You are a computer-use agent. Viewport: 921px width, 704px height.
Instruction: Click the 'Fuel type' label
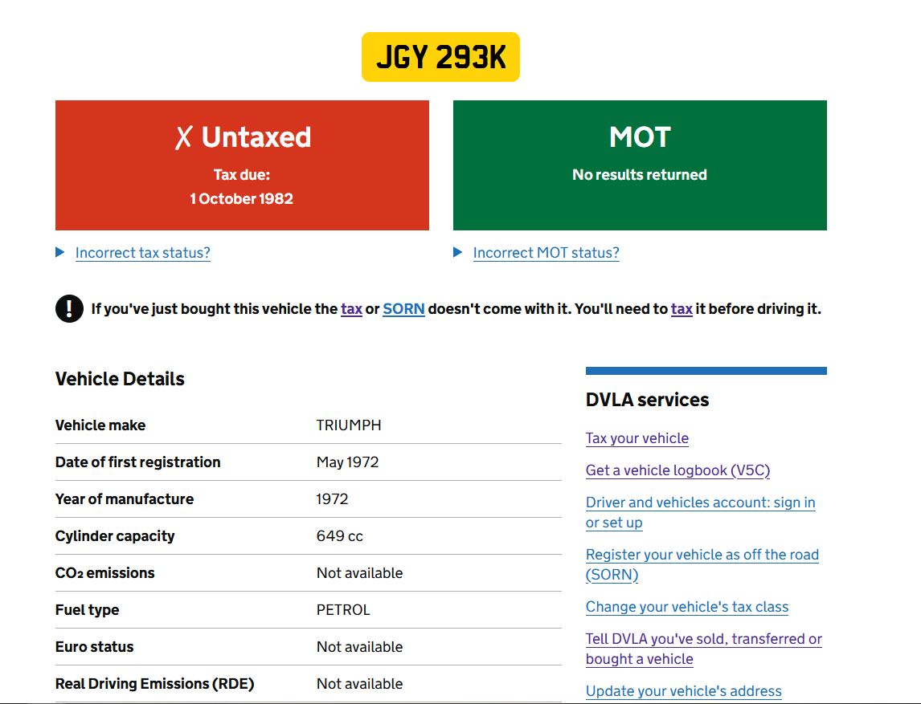87,610
